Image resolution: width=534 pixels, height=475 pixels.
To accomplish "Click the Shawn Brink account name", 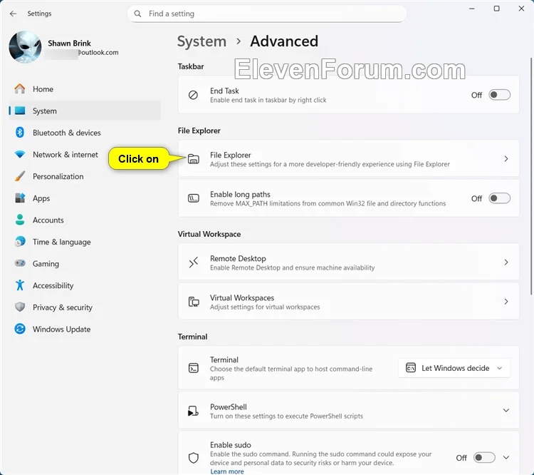I will [x=69, y=44].
